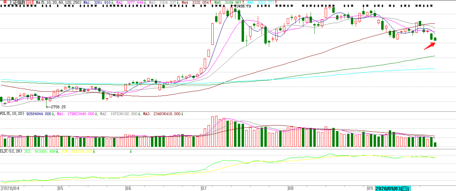Open the VOL(5,10,20) indicator parameters
This screenshot has width=456, height=191.
[x=12, y=114]
